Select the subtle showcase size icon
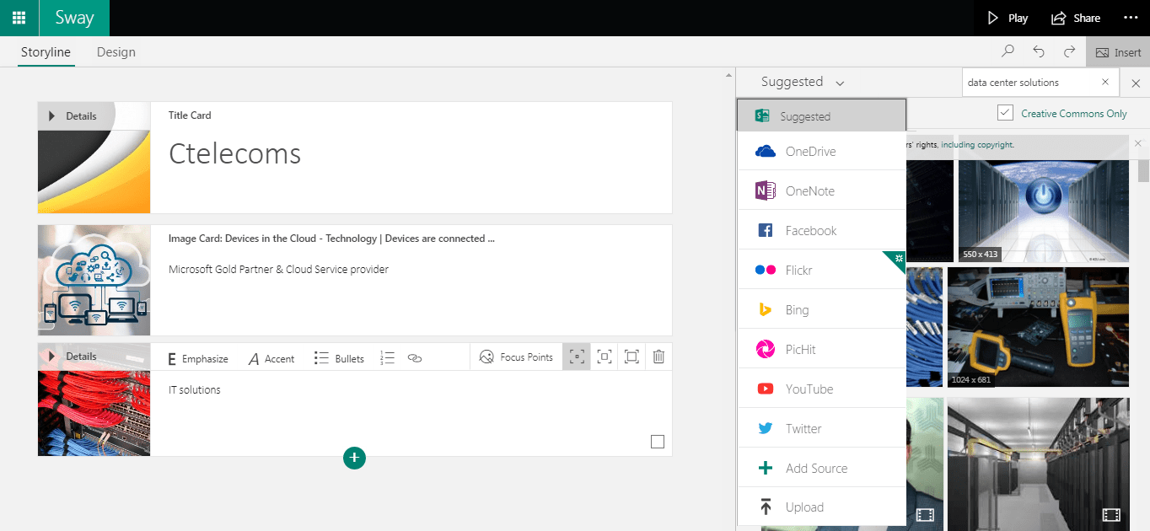Screen dimensions: 1150x531 (577, 357)
